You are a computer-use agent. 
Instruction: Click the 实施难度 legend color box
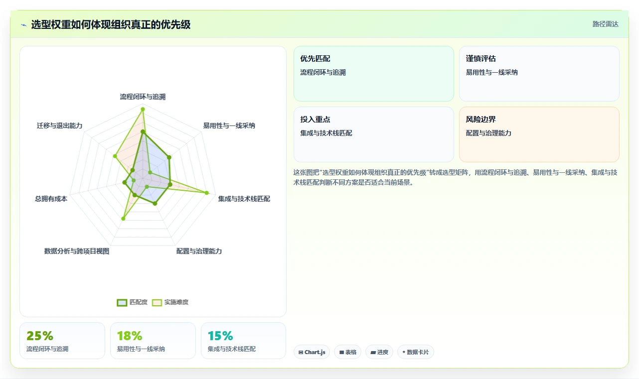[x=157, y=302]
